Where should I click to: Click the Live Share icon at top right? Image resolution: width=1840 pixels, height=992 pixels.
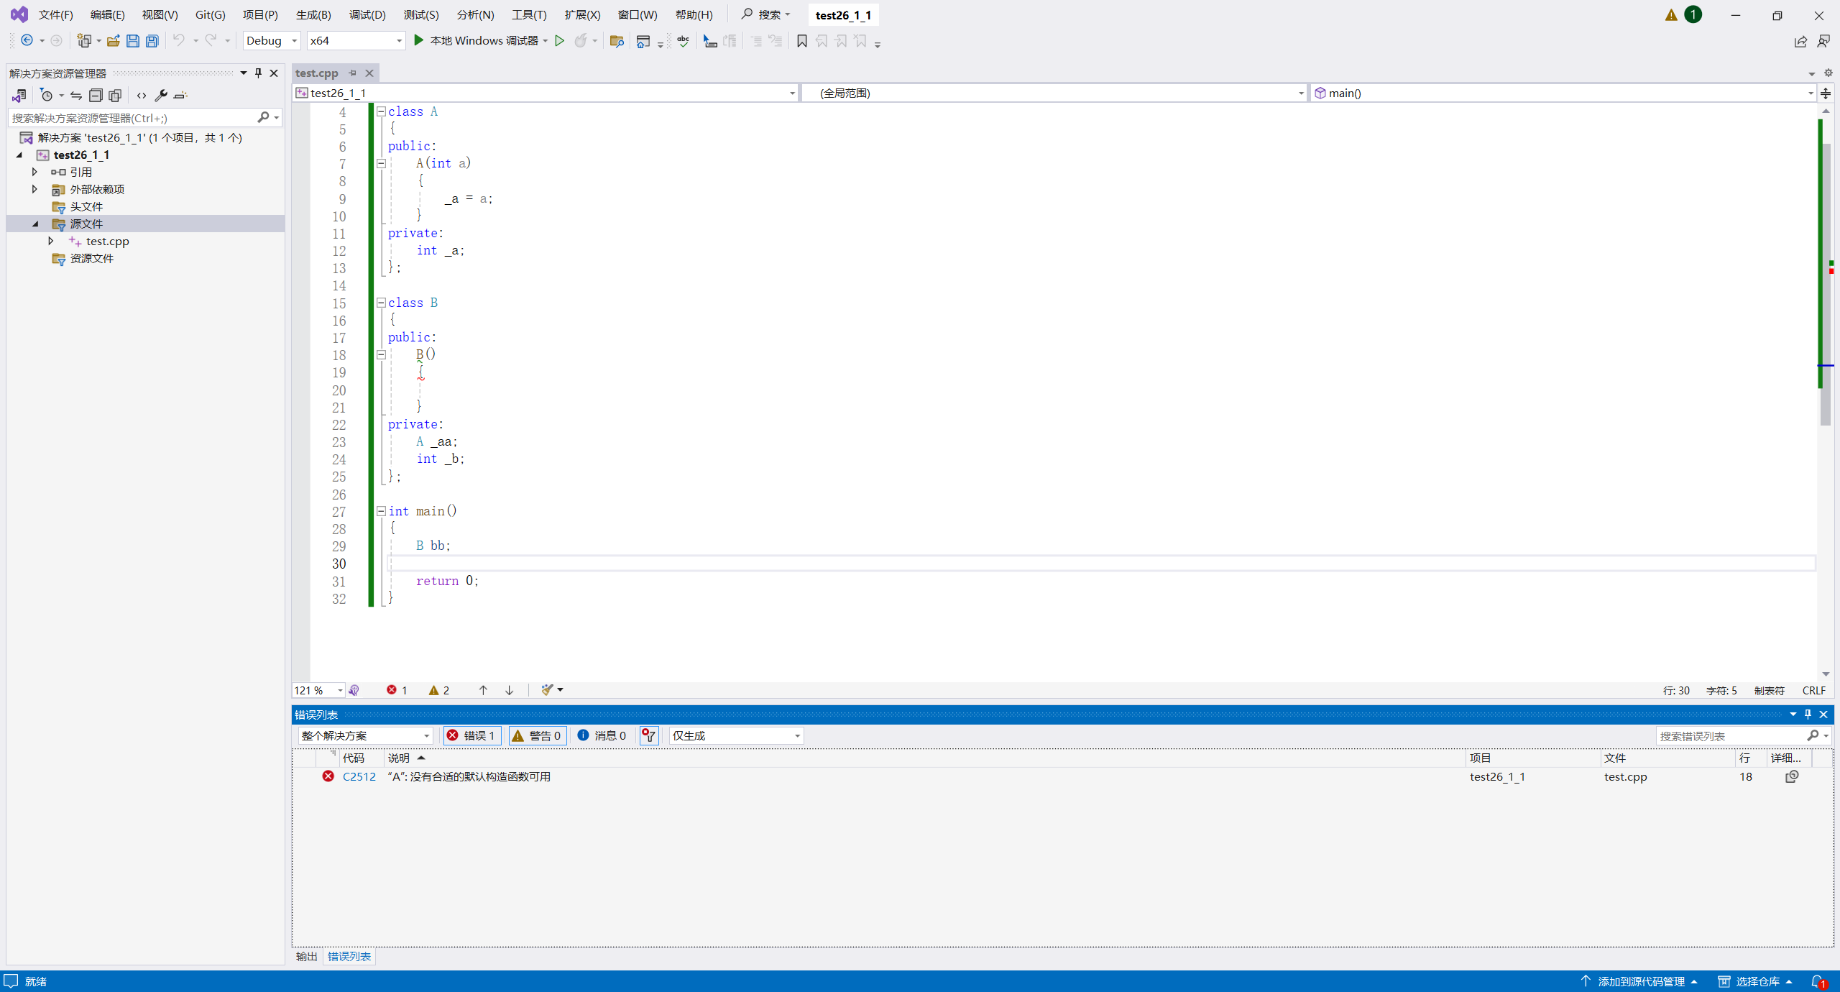coord(1800,41)
